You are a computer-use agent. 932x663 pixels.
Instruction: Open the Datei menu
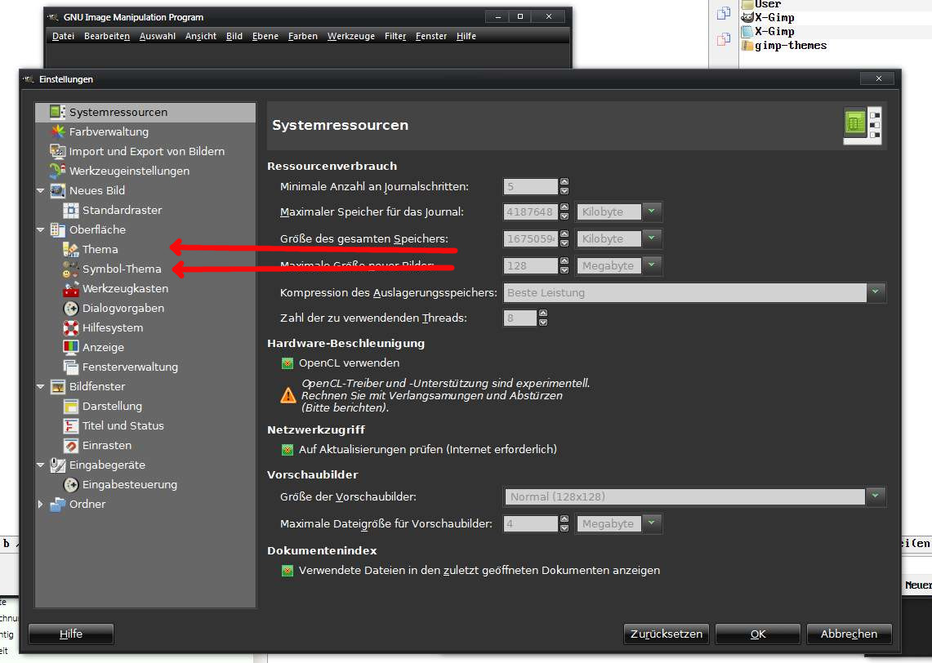click(x=63, y=36)
